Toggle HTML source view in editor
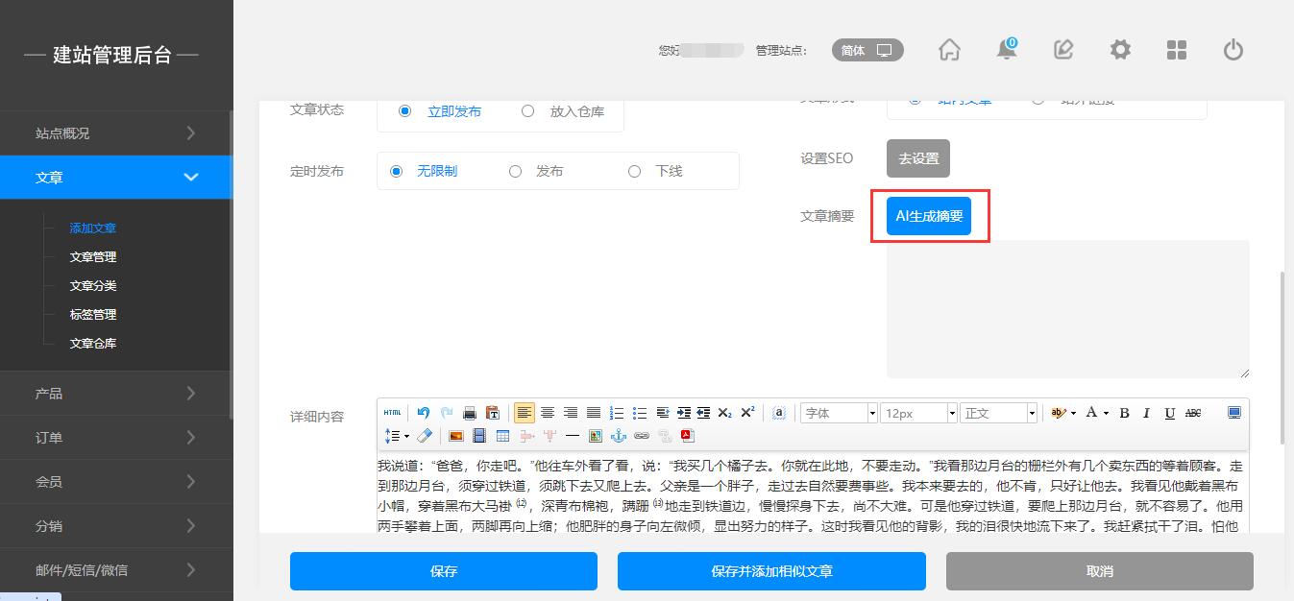This screenshot has height=601, width=1294. (392, 413)
